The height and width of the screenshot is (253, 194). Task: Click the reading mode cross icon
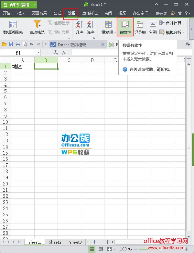109,249
